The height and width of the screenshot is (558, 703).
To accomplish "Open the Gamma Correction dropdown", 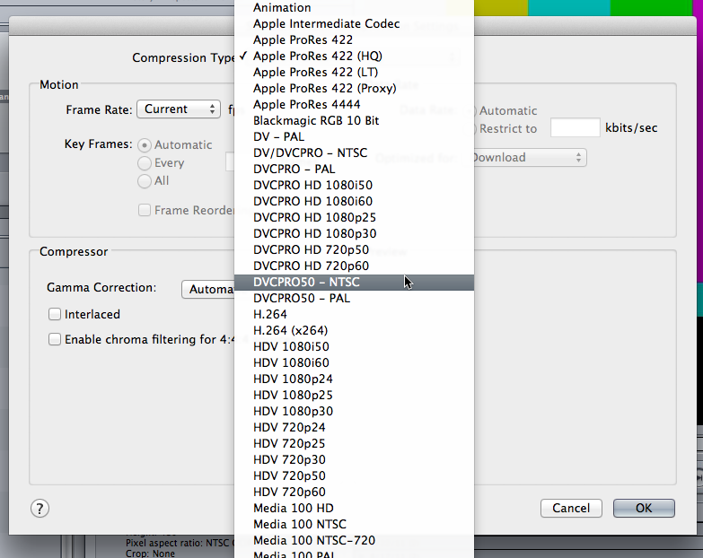I will tap(208, 289).
